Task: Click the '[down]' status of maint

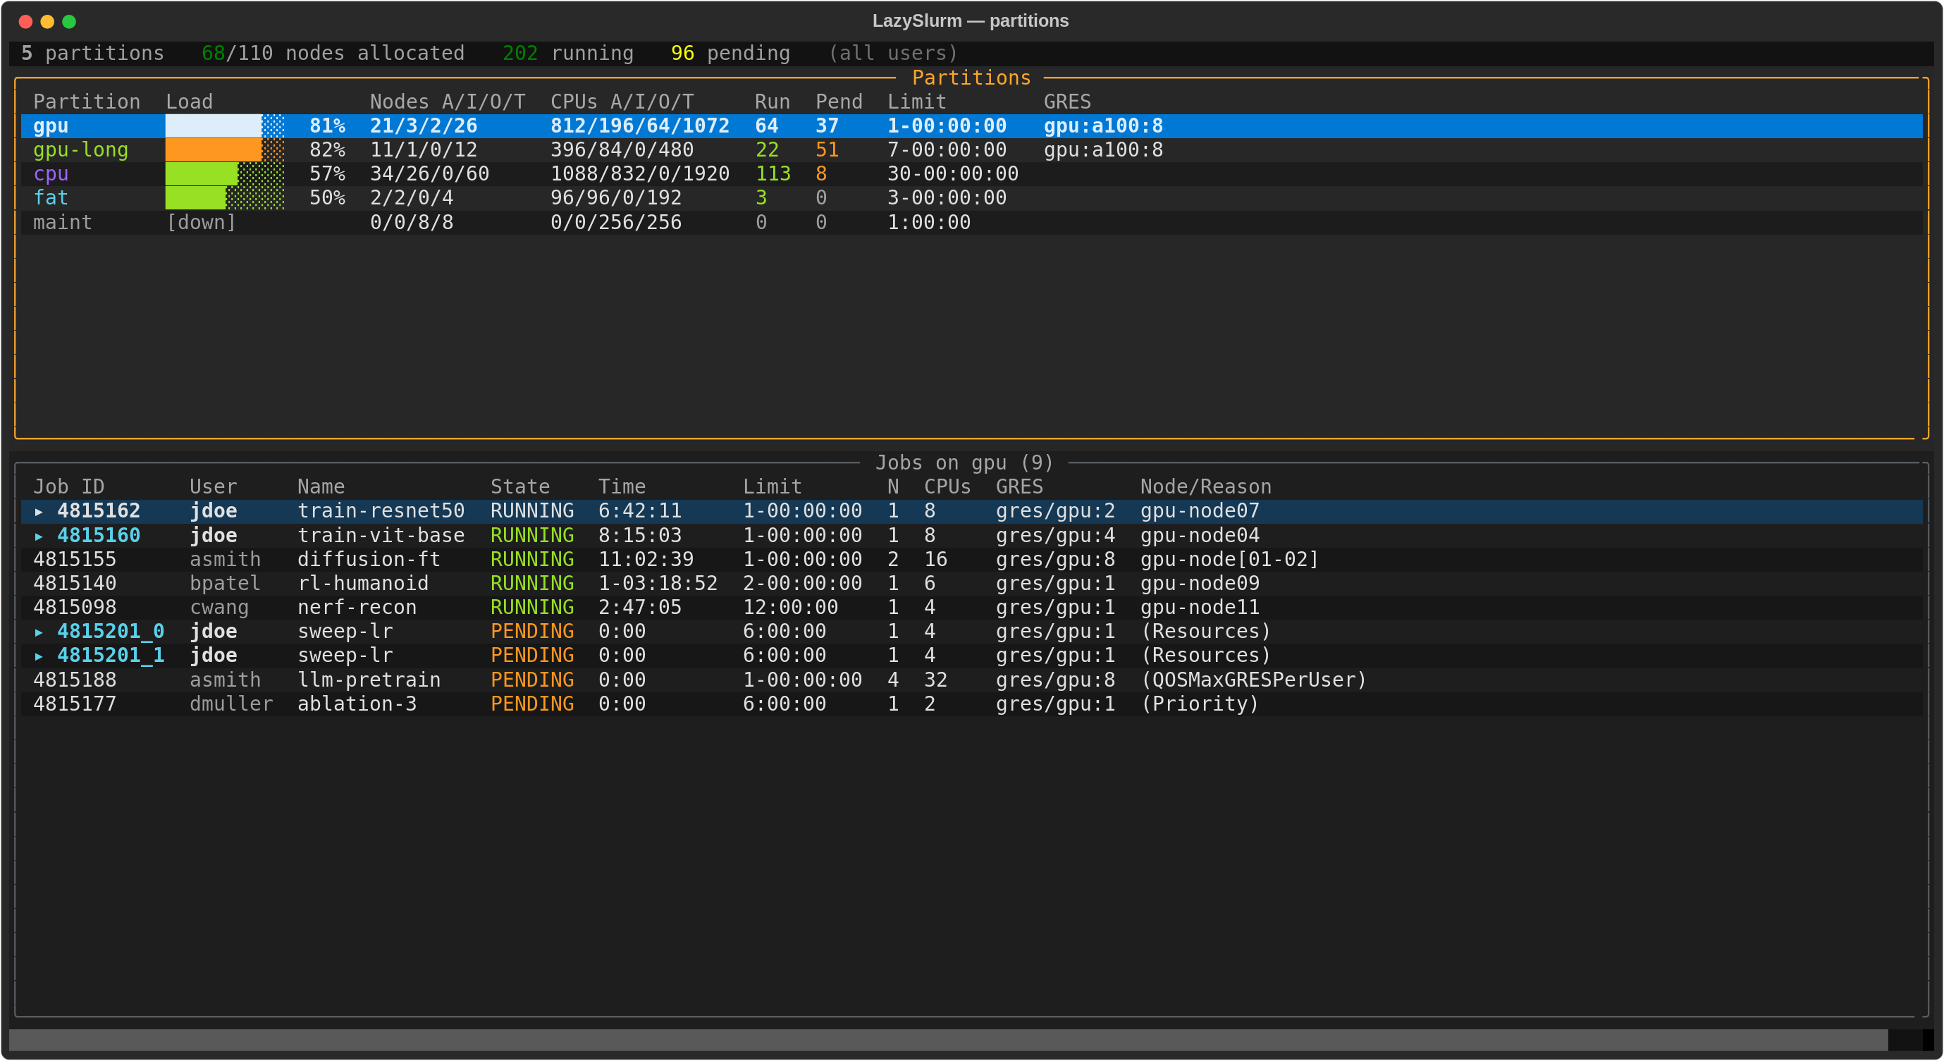Action: pyautogui.click(x=202, y=223)
